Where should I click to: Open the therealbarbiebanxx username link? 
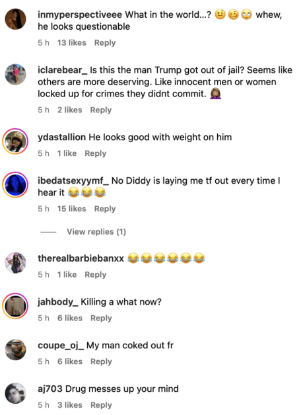click(x=81, y=258)
